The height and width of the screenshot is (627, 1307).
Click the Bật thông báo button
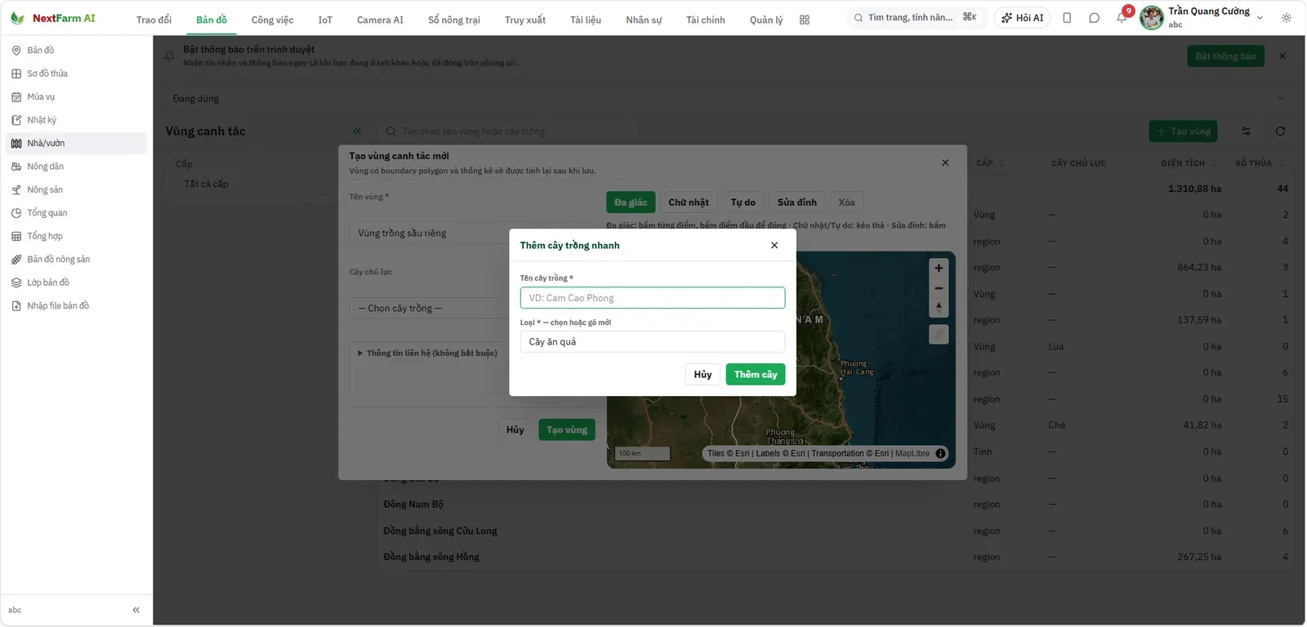1225,56
